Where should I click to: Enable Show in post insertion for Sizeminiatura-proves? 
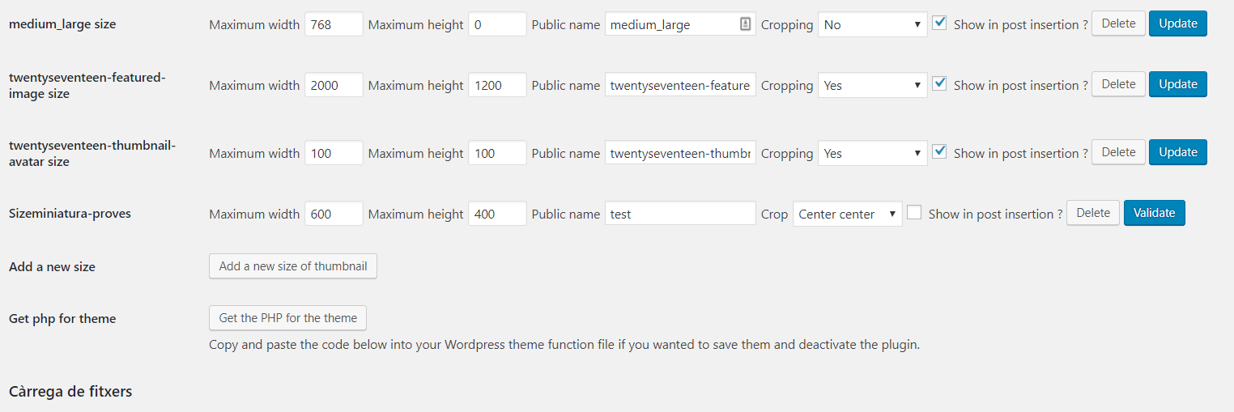(x=914, y=212)
